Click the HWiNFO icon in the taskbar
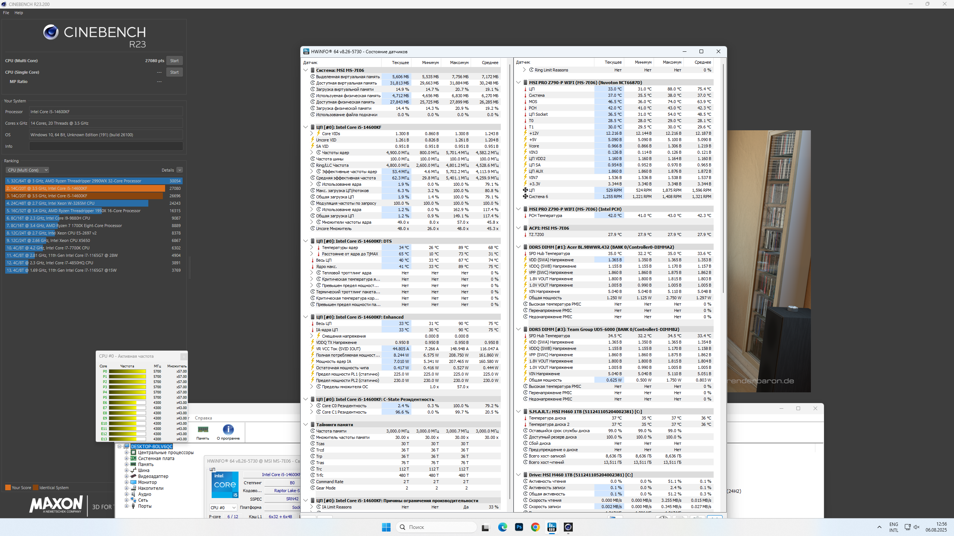This screenshot has height=536, width=954. coord(552,527)
